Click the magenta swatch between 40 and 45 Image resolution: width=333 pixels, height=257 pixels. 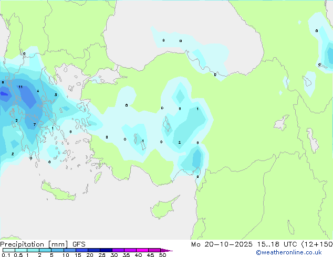142,250
